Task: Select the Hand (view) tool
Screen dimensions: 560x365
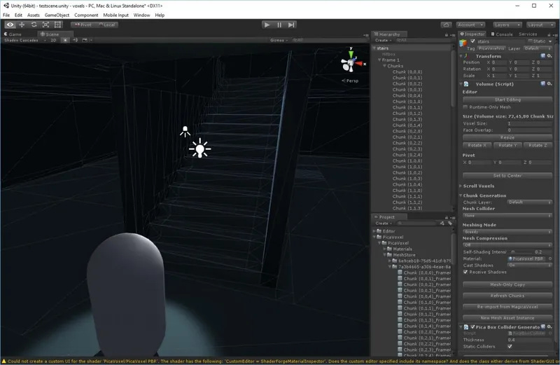Action: (x=10, y=25)
